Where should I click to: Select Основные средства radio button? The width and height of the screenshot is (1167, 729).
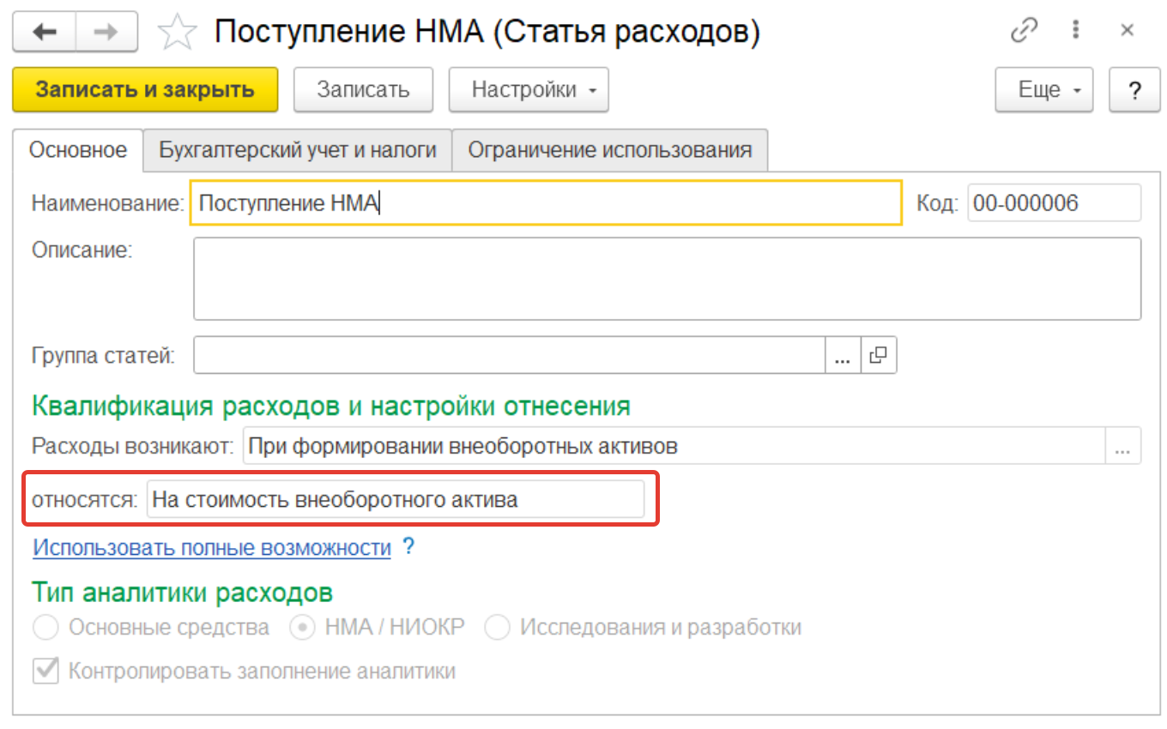click(45, 628)
